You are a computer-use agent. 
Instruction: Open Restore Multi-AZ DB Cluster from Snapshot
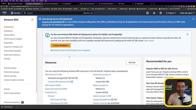pos(72,50)
